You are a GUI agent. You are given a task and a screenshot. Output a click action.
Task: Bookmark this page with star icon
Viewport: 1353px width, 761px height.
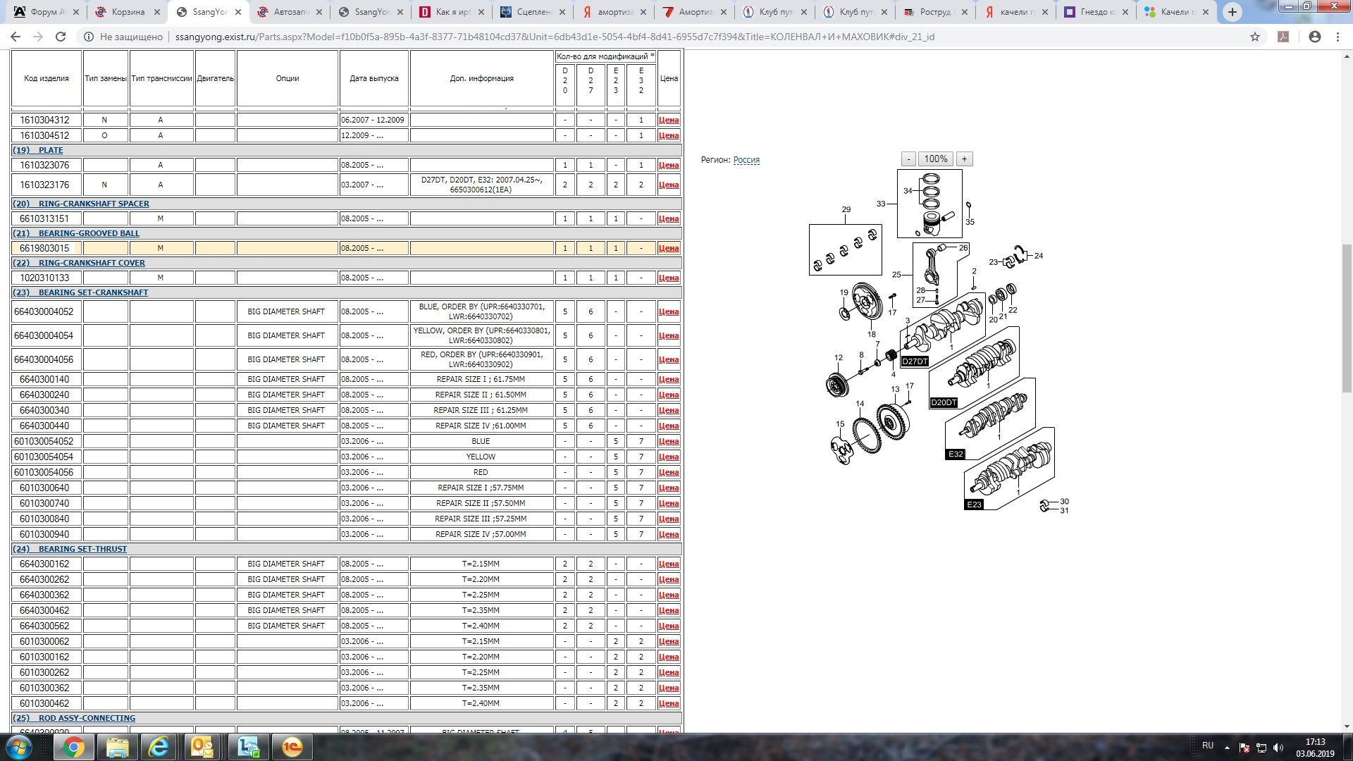pyautogui.click(x=1255, y=37)
